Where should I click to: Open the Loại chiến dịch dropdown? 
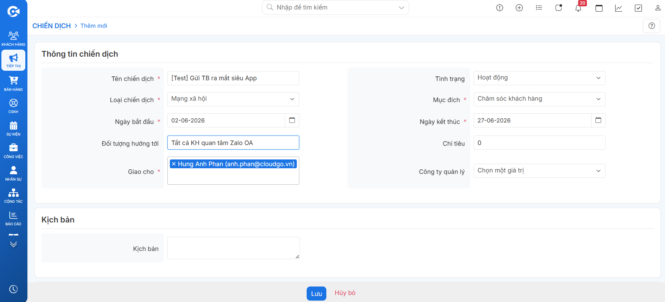(x=233, y=99)
